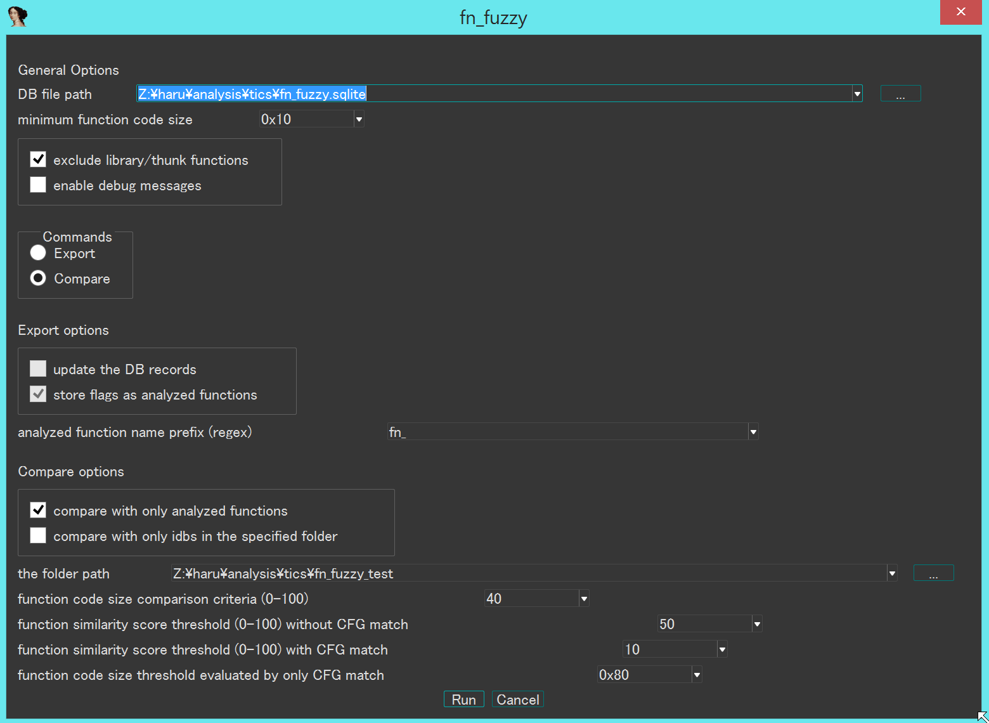
Task: Expand the DB file path dropdown
Action: [x=857, y=94]
